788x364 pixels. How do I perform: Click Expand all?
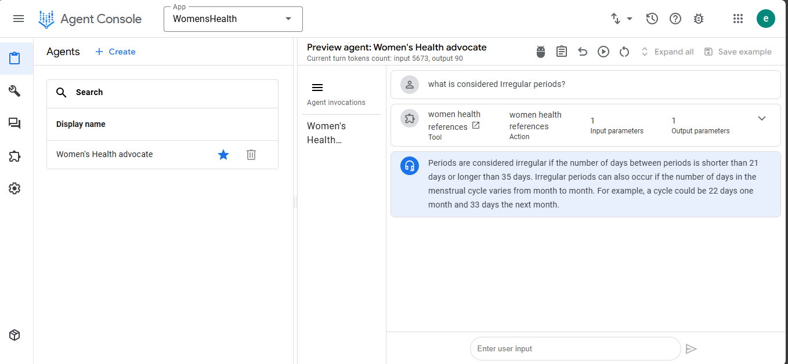(x=667, y=52)
